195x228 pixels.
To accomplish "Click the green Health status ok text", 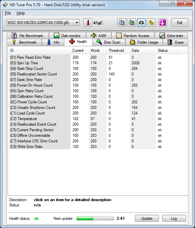I will tap(36, 218).
